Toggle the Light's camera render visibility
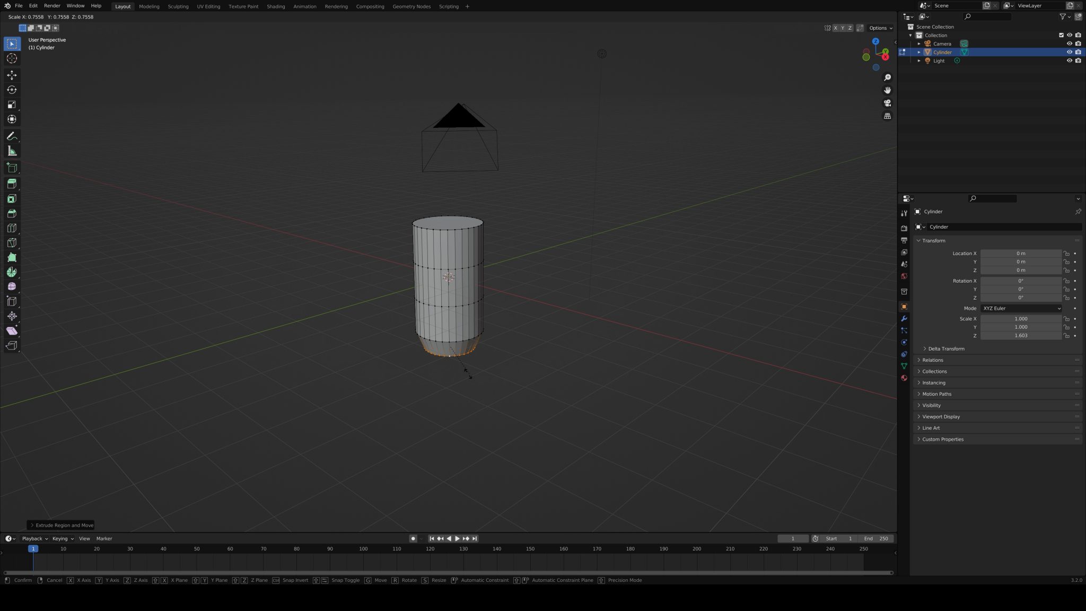 pos(1078,60)
